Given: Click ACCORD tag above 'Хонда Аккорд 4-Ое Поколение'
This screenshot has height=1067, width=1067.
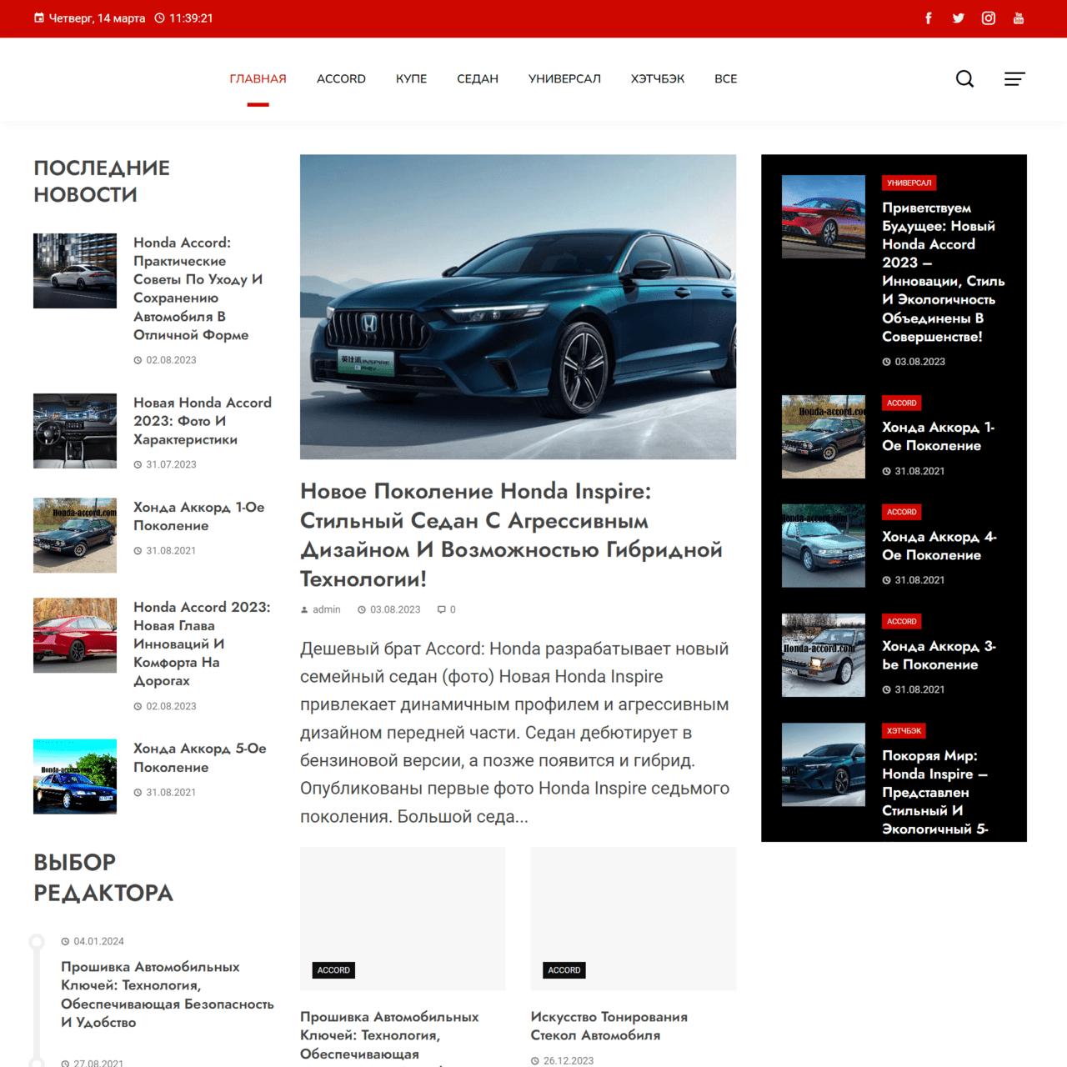Looking at the screenshot, I should (902, 512).
